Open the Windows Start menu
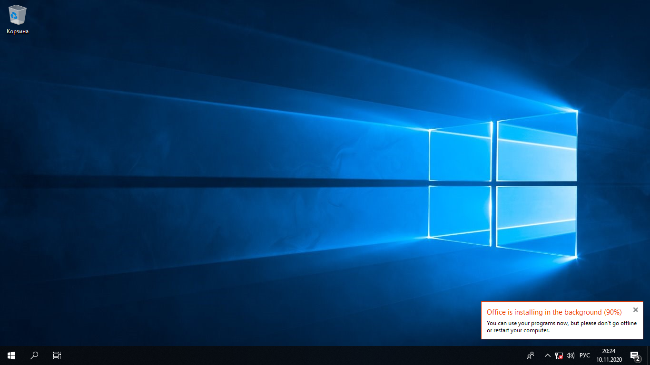650x365 pixels. coord(11,355)
